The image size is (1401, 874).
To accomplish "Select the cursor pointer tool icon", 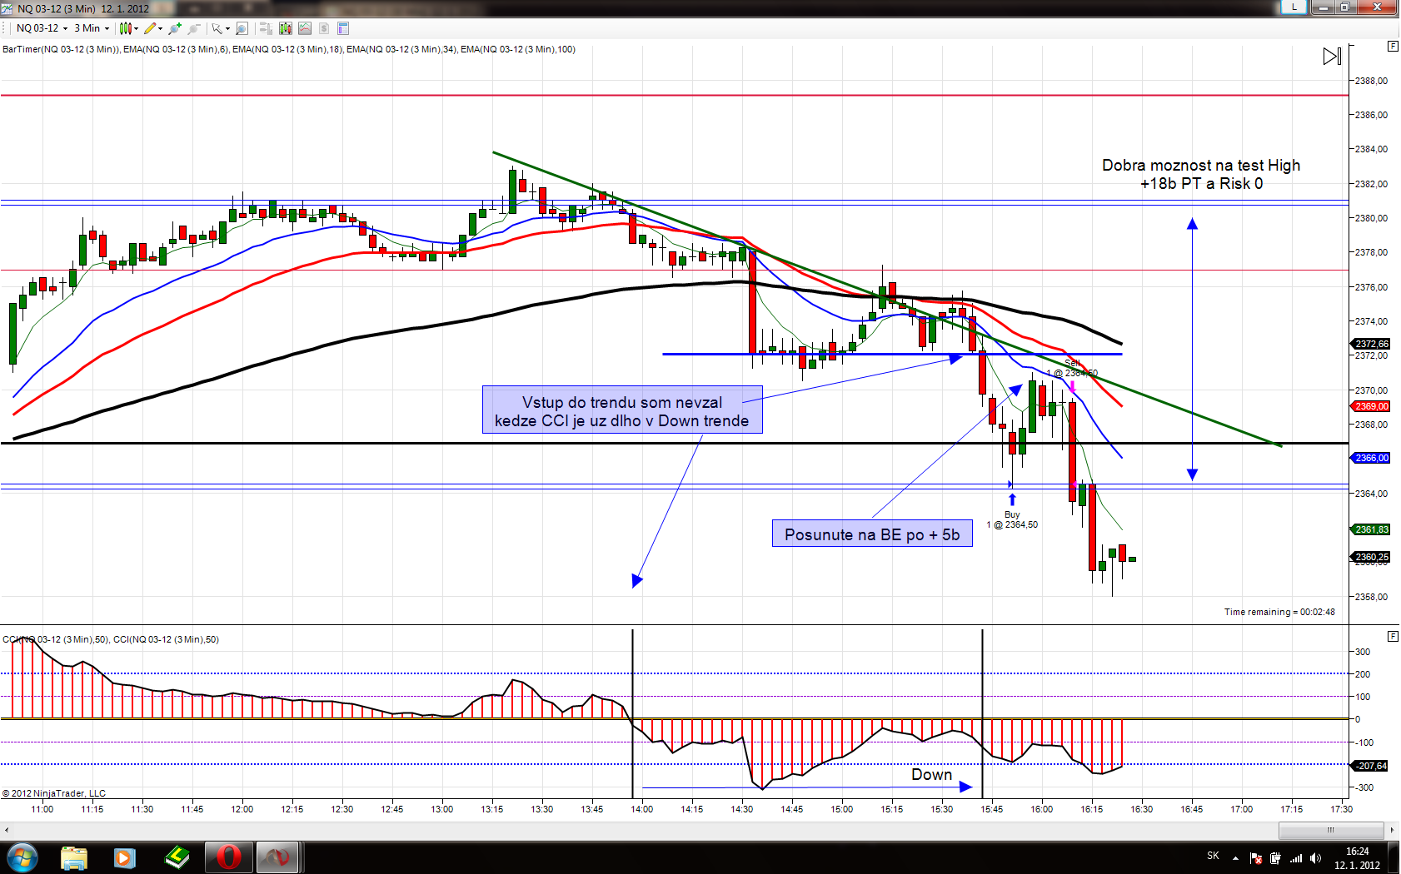I will pos(217,28).
